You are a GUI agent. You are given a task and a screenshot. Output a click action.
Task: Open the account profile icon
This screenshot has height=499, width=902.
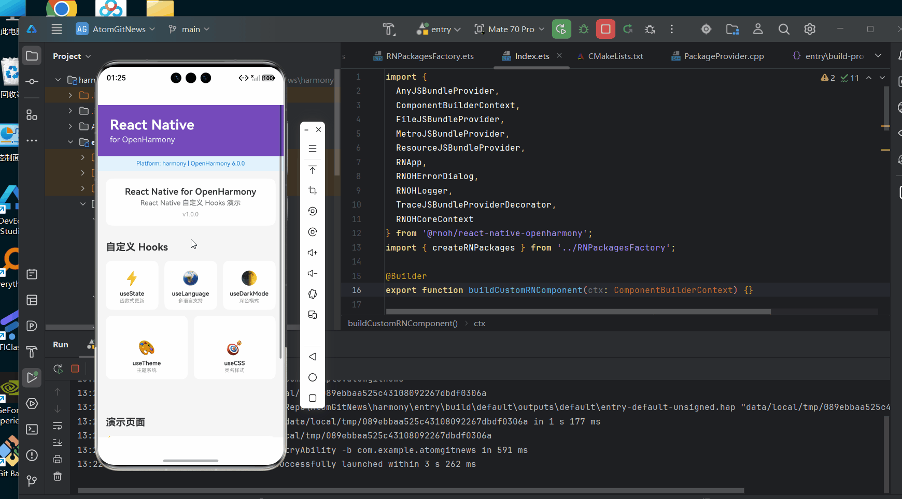[758, 30]
